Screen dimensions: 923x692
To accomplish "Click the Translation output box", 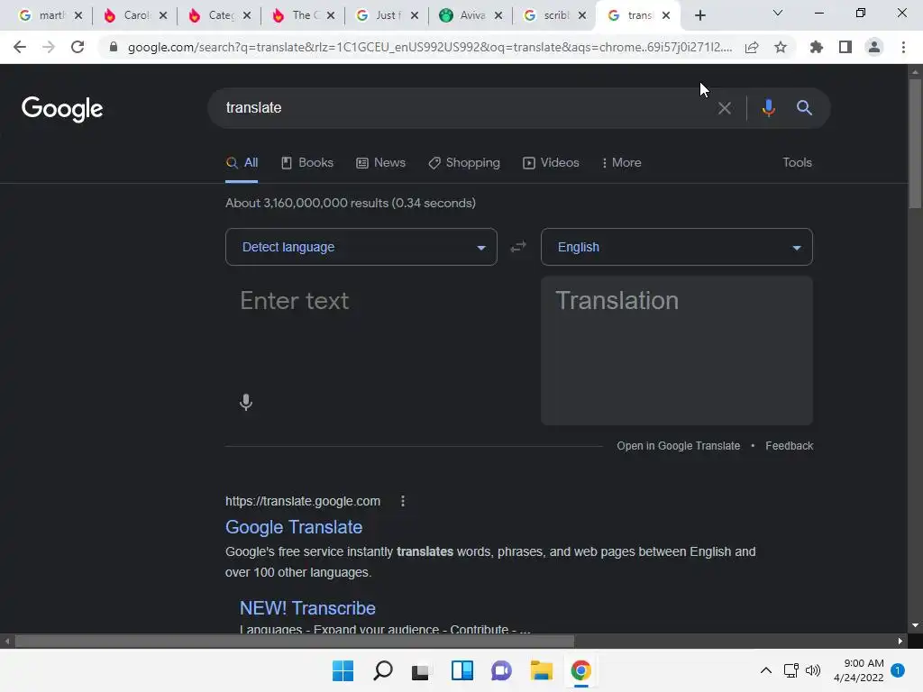I will tap(677, 351).
